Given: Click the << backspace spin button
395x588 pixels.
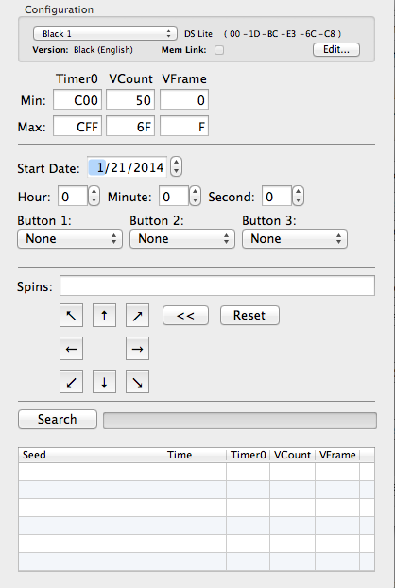Looking at the screenshot, I should pos(185,316).
